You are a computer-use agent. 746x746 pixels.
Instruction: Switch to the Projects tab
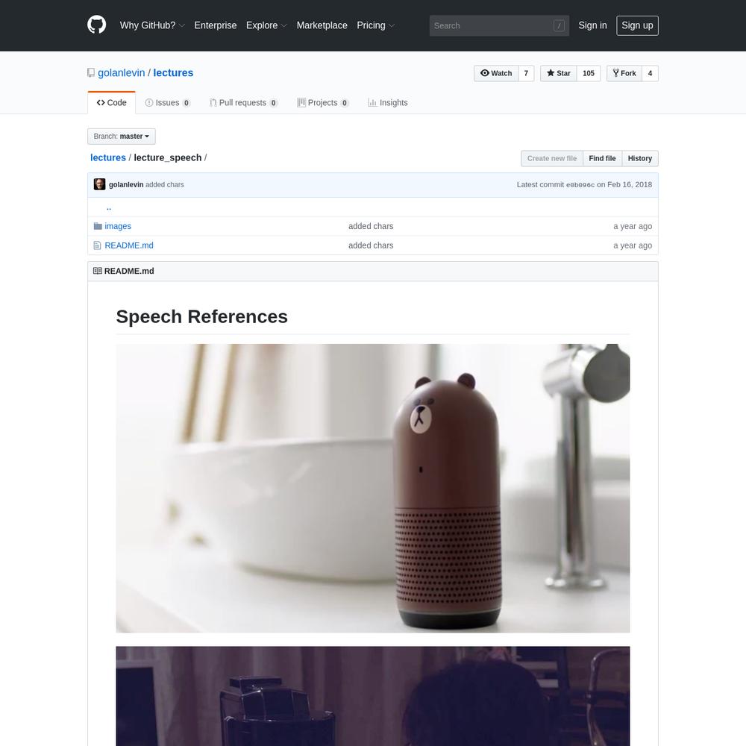322,103
